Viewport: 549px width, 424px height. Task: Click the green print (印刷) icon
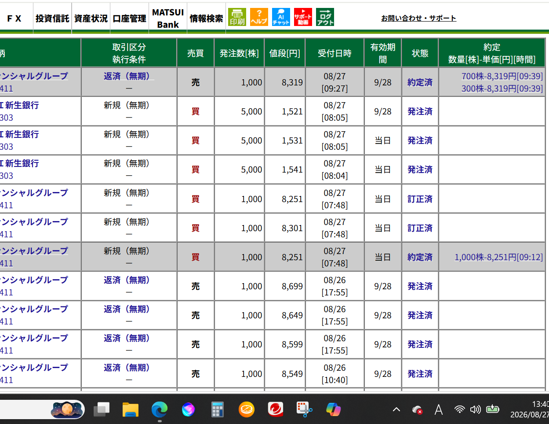(237, 17)
